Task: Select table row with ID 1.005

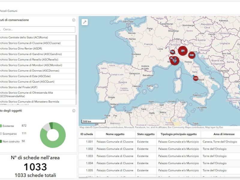Action: click(x=159, y=170)
